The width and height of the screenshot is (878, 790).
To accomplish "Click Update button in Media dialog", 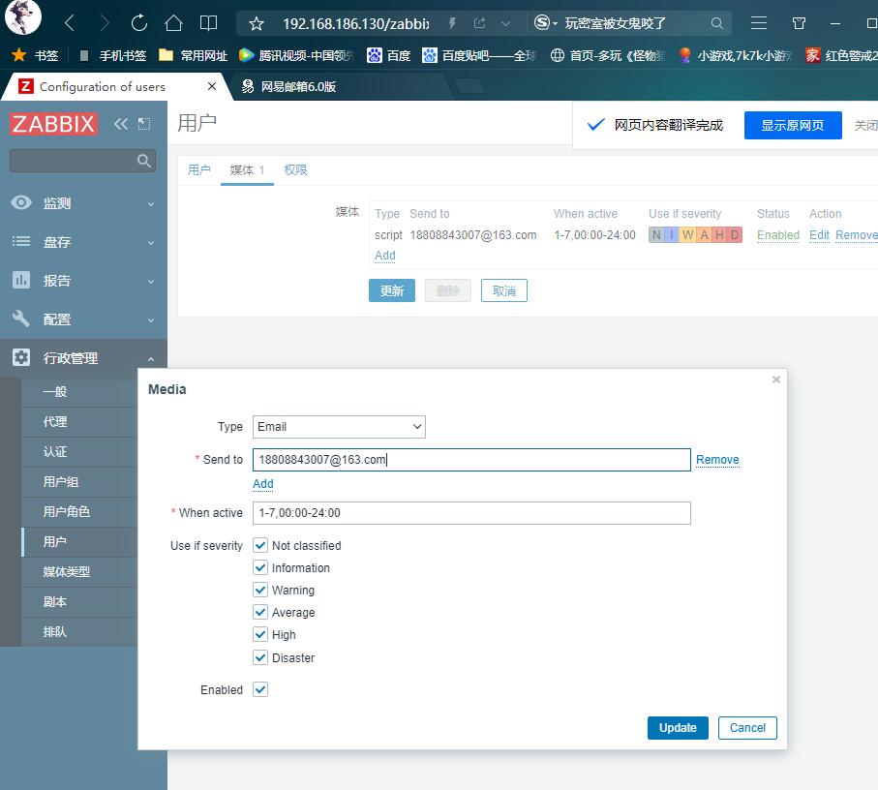I will pyautogui.click(x=678, y=728).
